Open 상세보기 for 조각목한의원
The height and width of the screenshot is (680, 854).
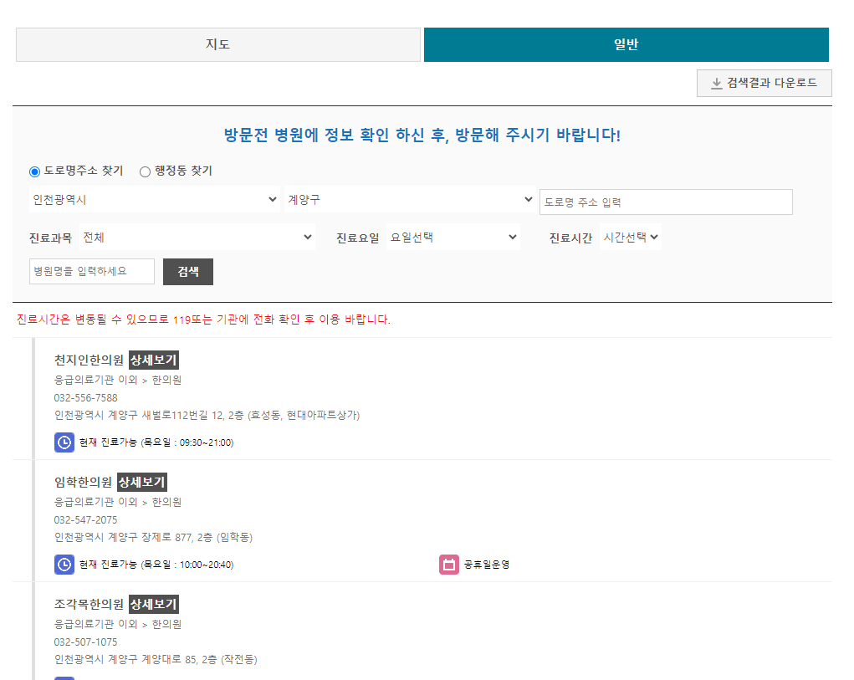[154, 604]
